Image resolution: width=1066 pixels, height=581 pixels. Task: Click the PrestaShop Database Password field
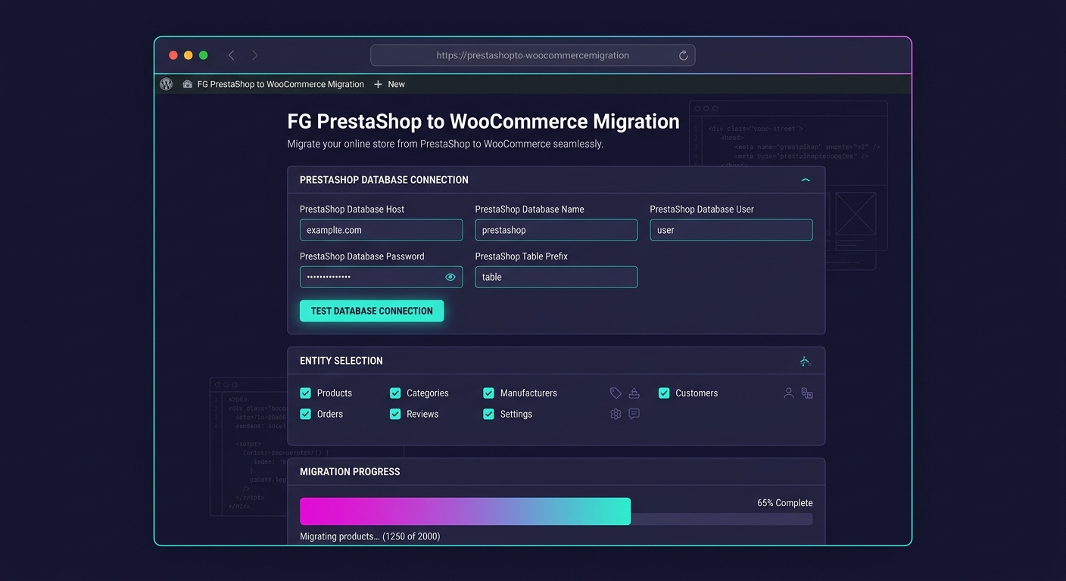click(x=381, y=277)
